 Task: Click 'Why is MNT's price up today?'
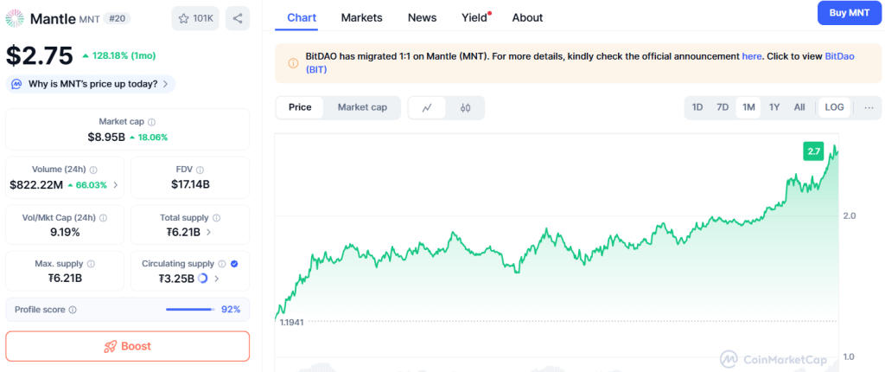coord(91,84)
